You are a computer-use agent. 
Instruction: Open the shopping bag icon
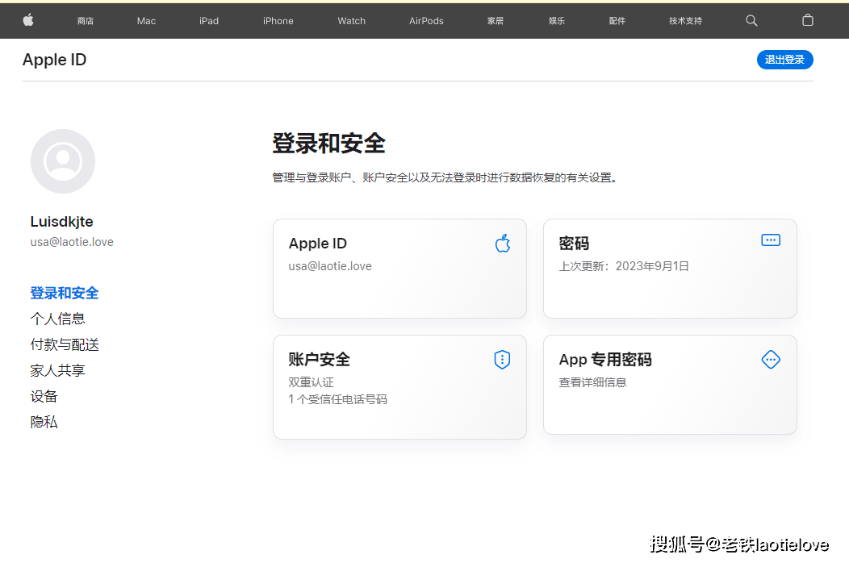pos(807,20)
